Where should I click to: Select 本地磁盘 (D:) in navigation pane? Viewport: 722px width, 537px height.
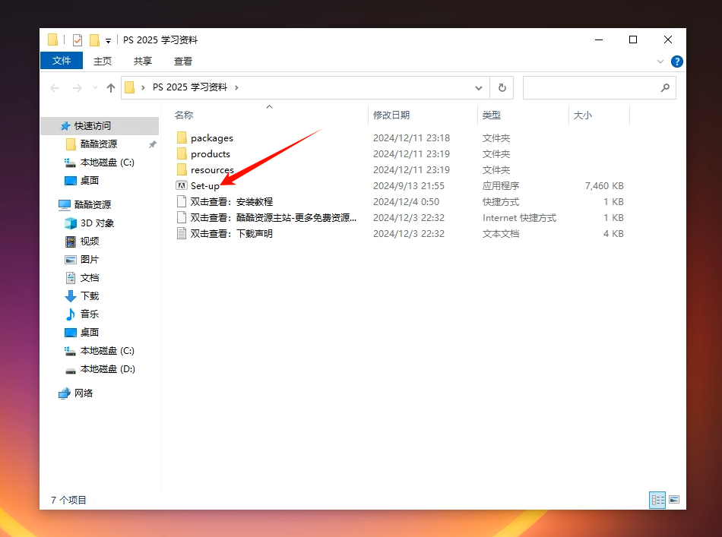point(107,369)
